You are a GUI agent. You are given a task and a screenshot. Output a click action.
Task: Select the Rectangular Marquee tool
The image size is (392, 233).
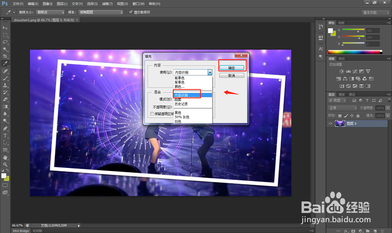click(5, 35)
